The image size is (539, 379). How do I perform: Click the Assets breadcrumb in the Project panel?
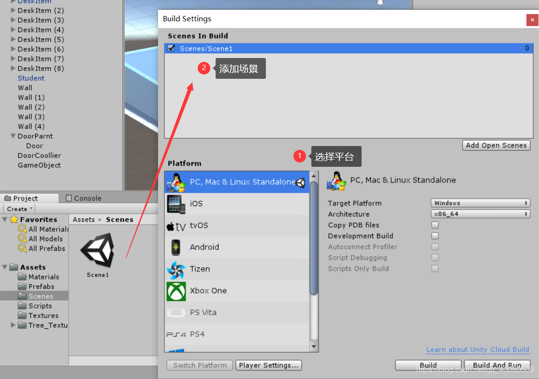[84, 219]
